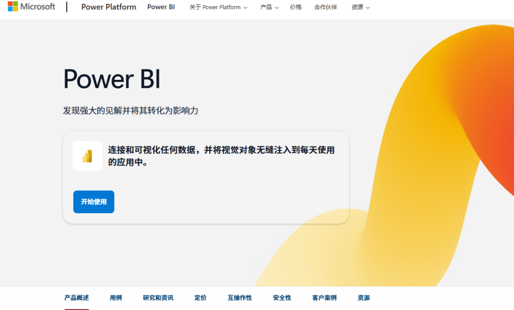Screen dimensions: 514x310
Task: Select the 互操作性 tab
Action: (240, 298)
